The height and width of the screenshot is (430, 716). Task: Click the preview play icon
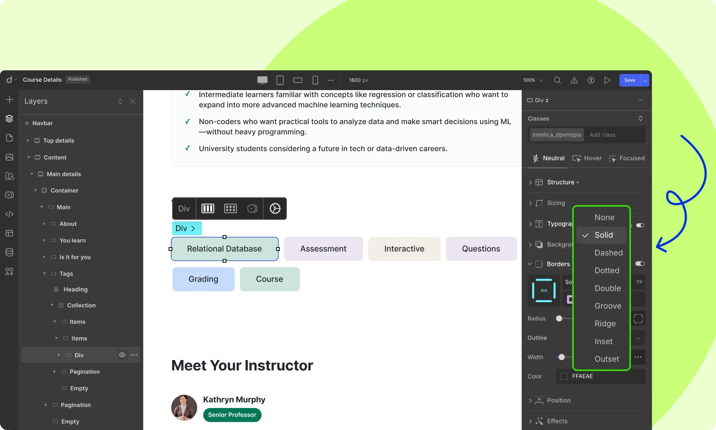[607, 80]
